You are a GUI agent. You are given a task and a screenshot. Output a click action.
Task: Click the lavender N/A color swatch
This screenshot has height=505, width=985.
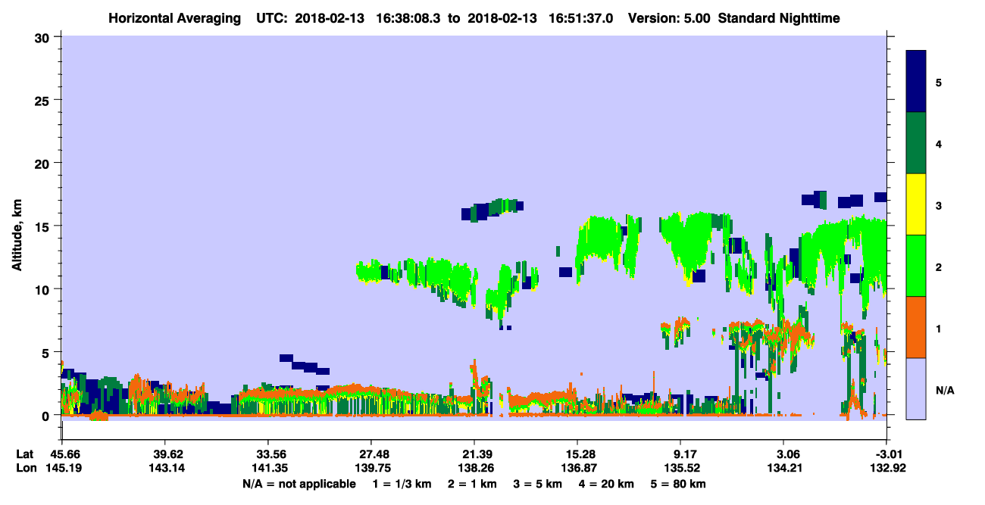click(916, 388)
